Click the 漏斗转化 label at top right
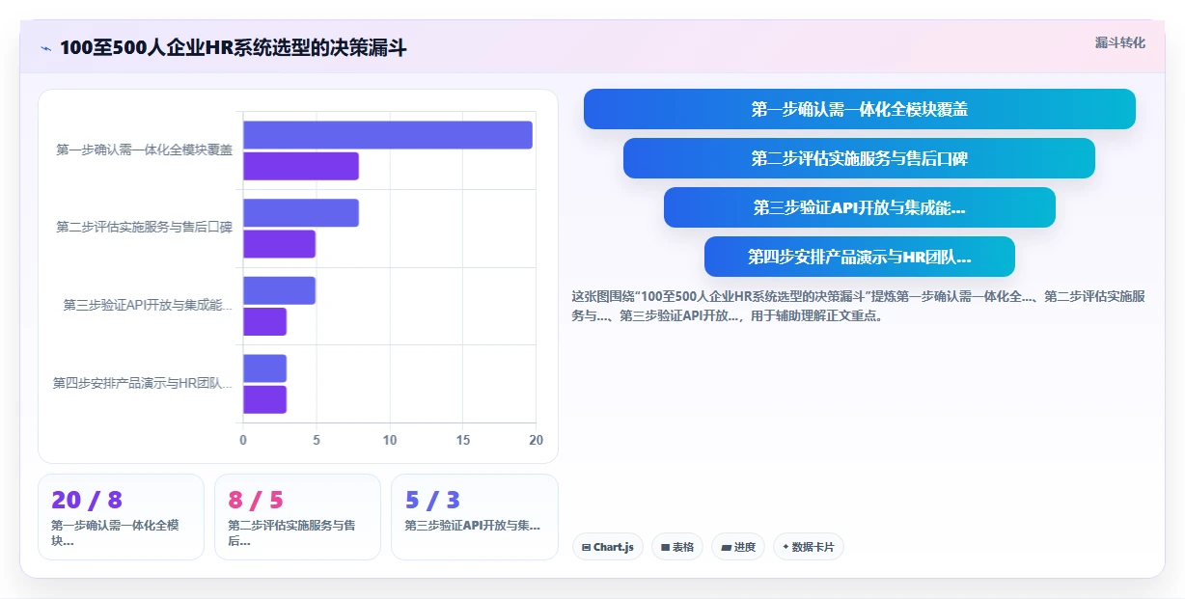The height and width of the screenshot is (599, 1185). [x=1119, y=42]
